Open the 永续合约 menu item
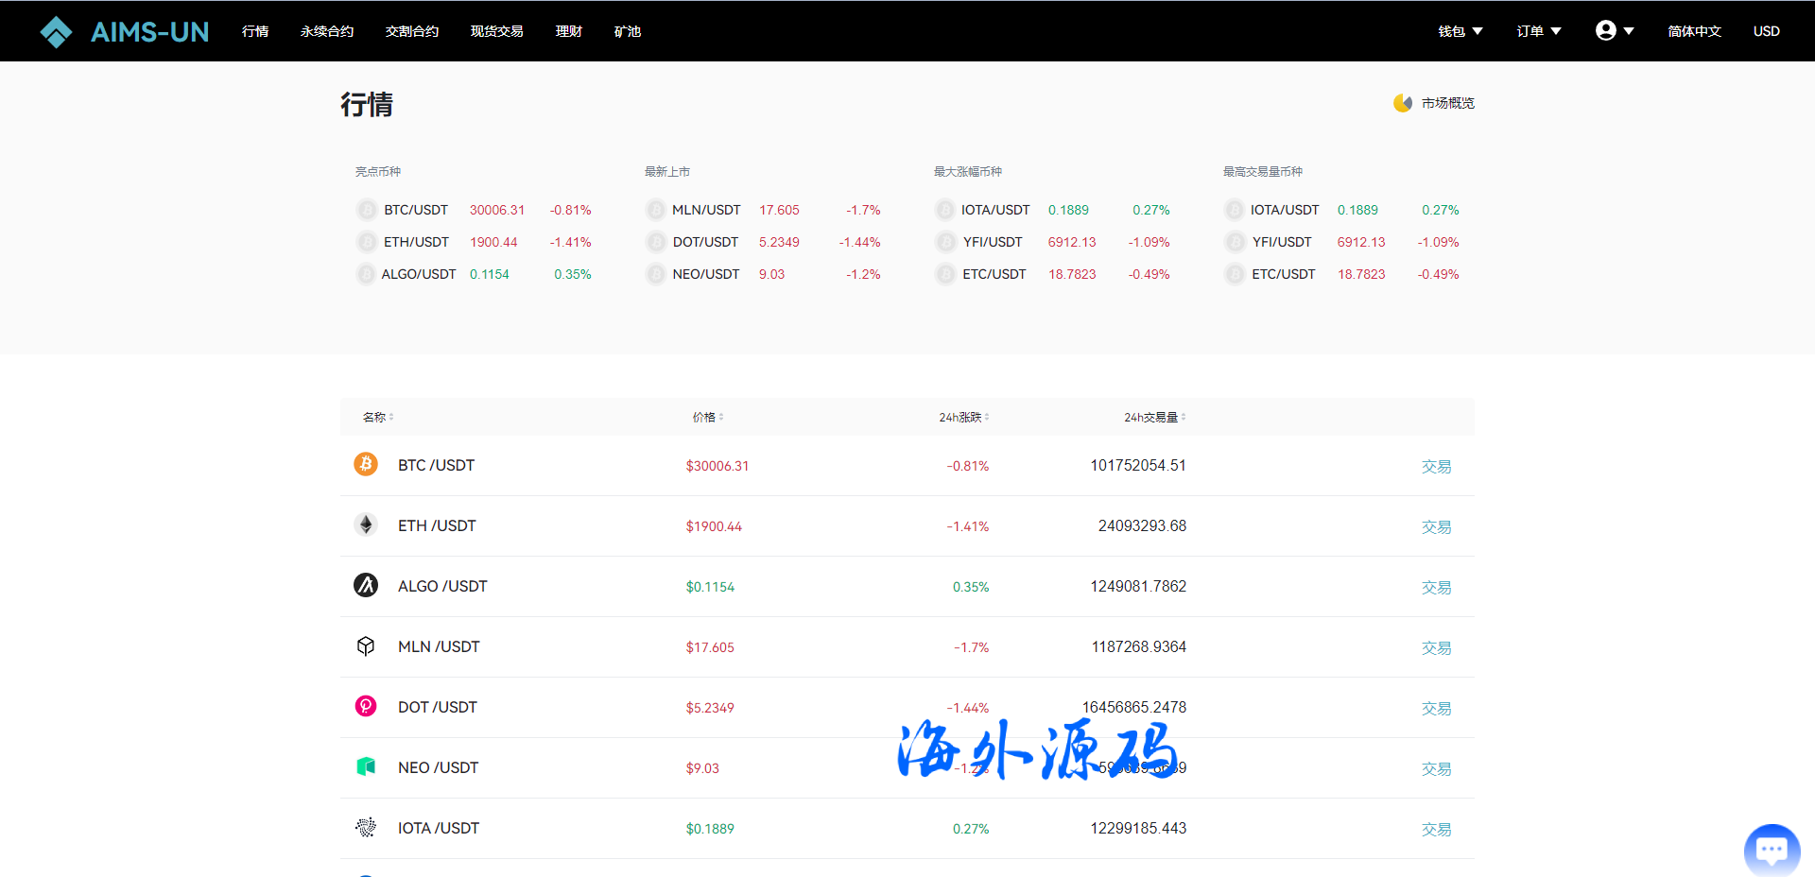Screen dimensions: 1815x877 click(x=327, y=31)
